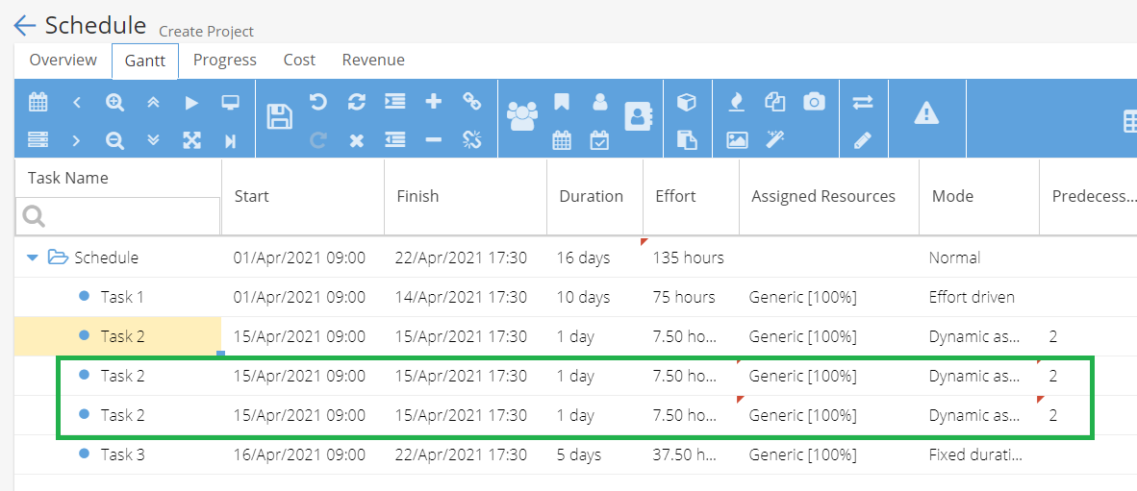The image size is (1137, 491).
Task: Link tasks with chain icon
Action: pyautogui.click(x=472, y=102)
